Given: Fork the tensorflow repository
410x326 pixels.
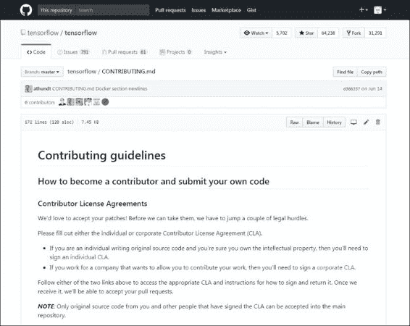Looking at the screenshot, I should coord(353,33).
